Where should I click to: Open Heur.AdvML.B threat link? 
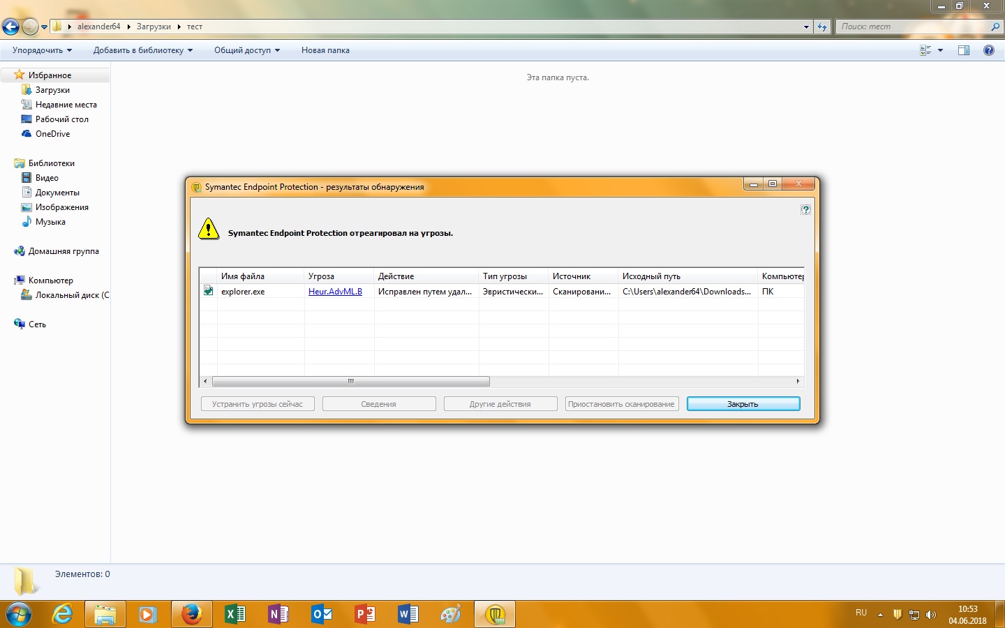tap(335, 292)
